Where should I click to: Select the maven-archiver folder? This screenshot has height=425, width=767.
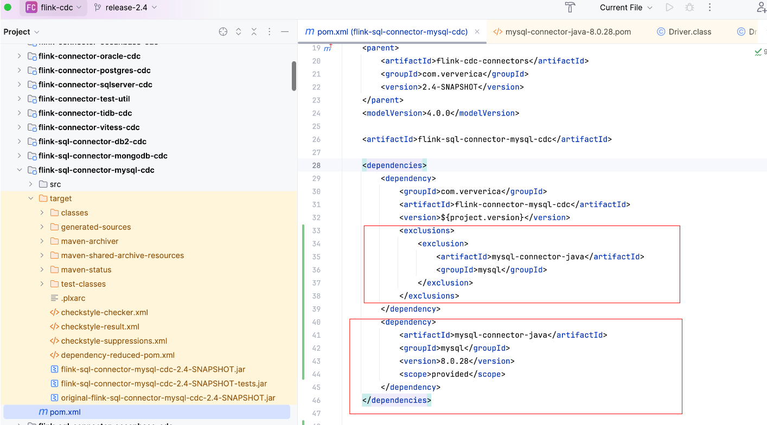[90, 241]
